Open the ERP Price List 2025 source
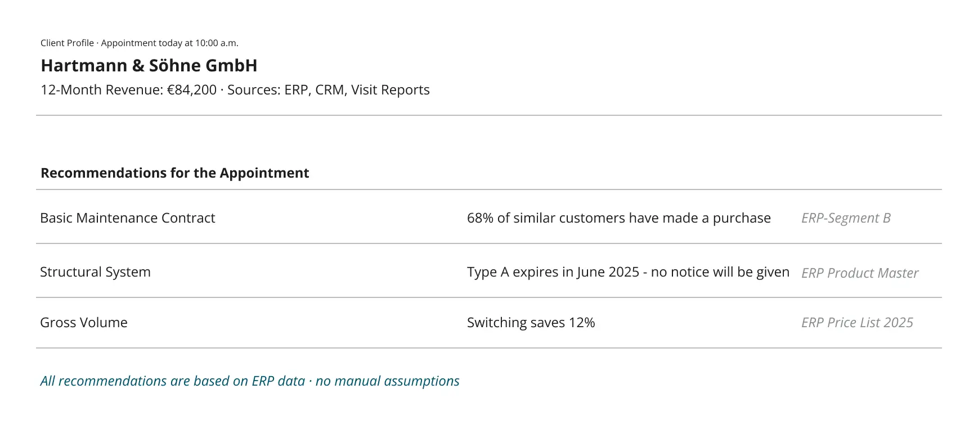The height and width of the screenshot is (425, 978). coord(857,323)
